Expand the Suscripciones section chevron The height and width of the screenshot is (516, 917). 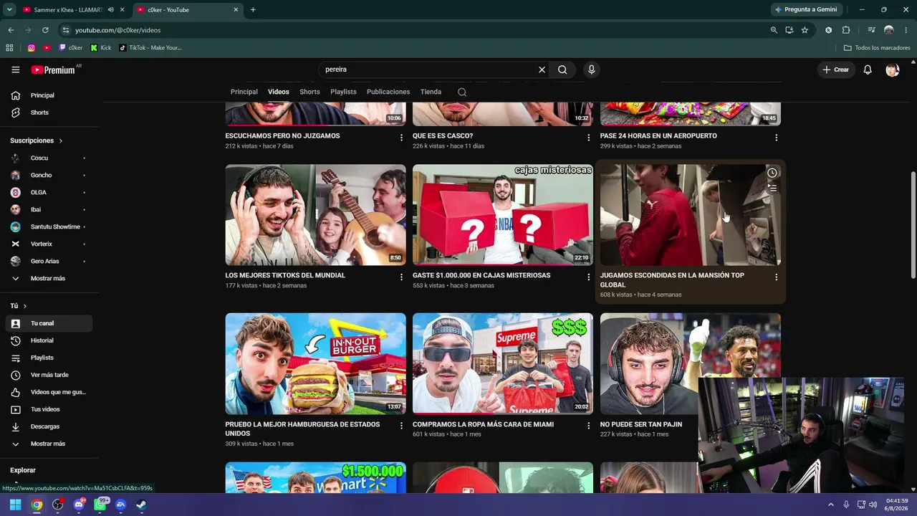coord(61,141)
